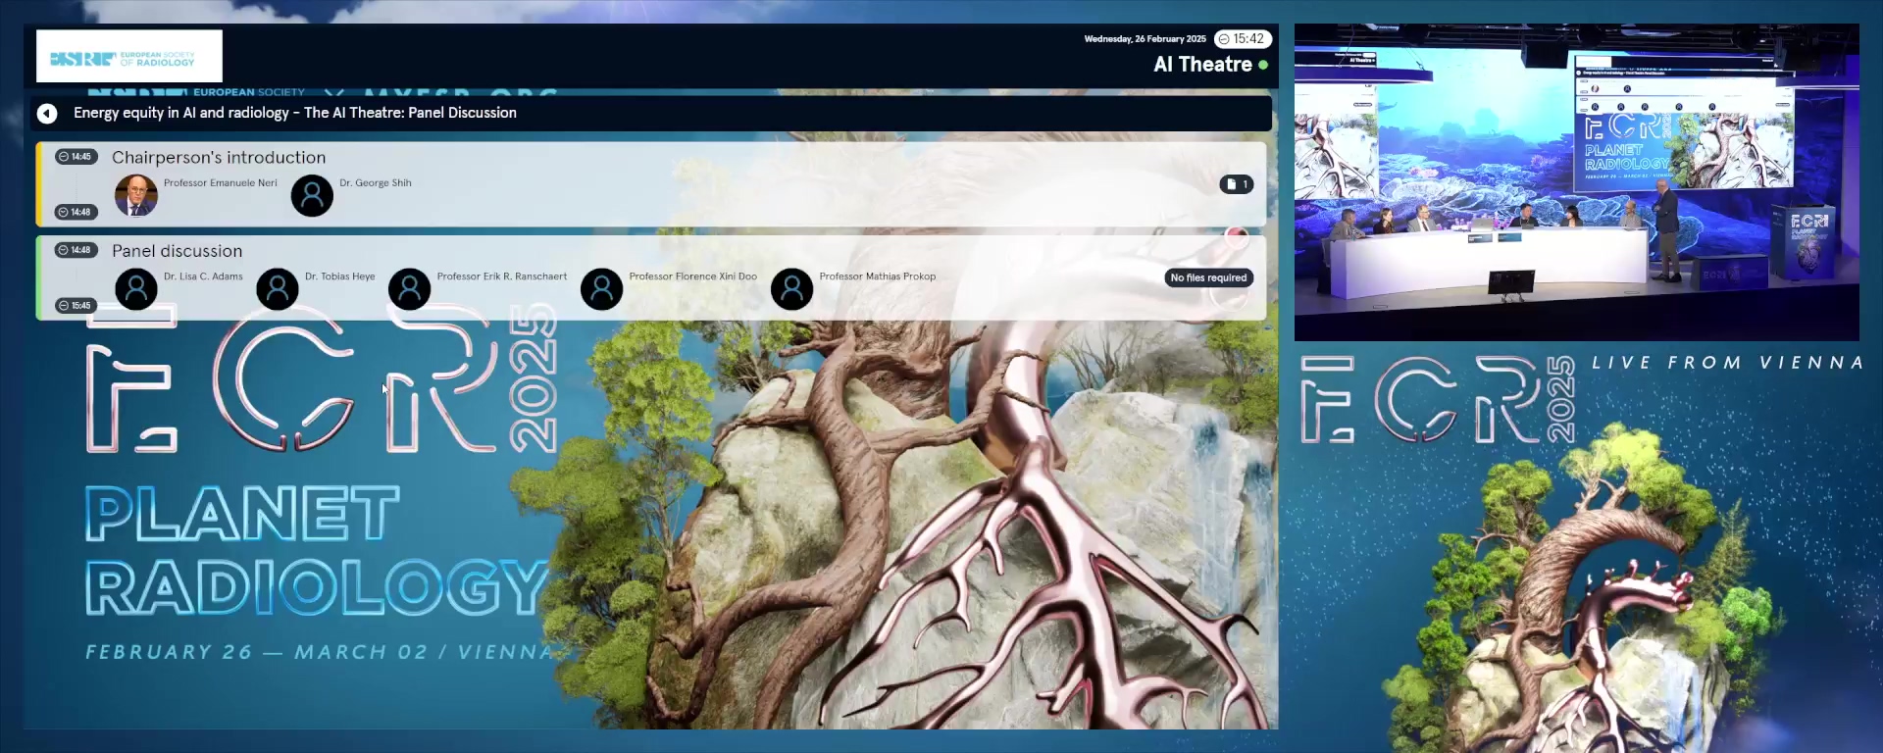
Task: Click the 14:45 start time badge
Action: 76,157
